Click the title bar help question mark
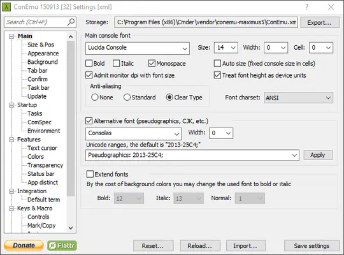Image resolution: width=344 pixels, height=255 pixels. coord(307,7)
